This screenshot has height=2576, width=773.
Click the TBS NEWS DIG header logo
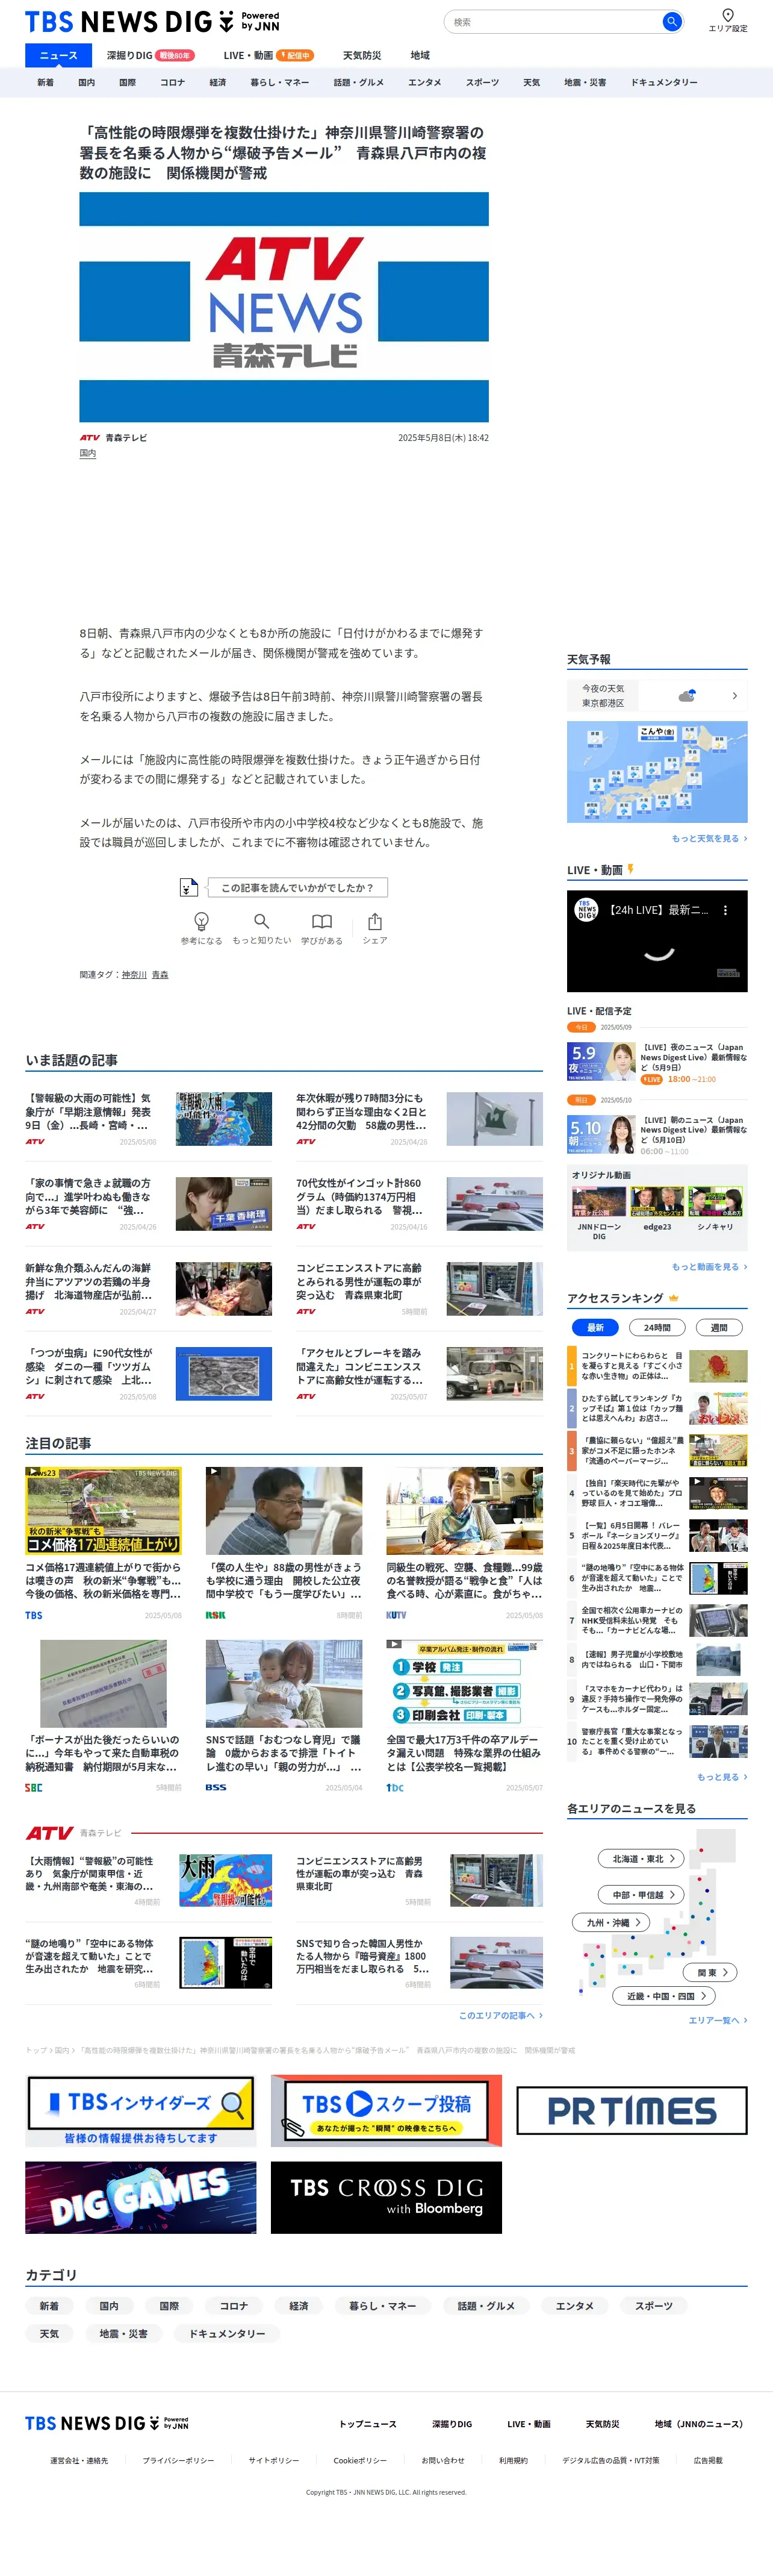click(x=152, y=21)
